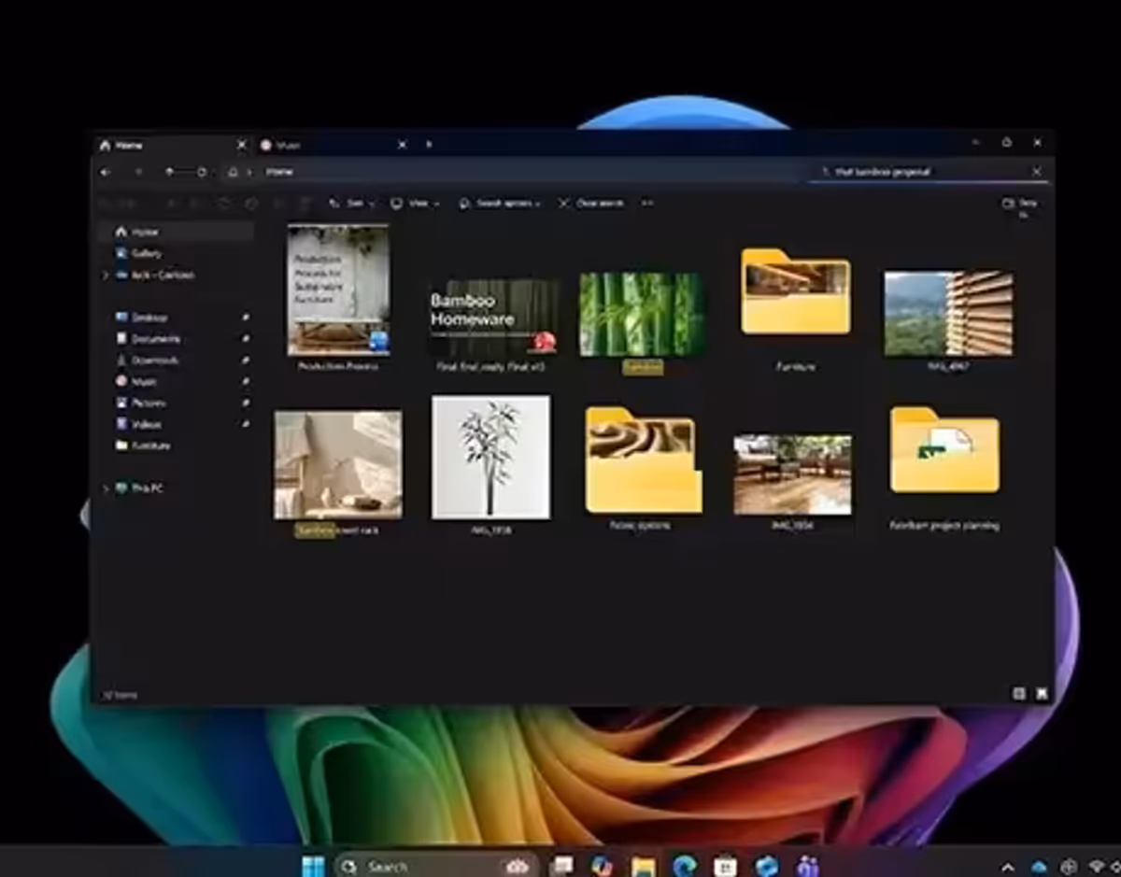Open File Explorer from the taskbar
This screenshot has width=1121, height=877.
(x=644, y=866)
